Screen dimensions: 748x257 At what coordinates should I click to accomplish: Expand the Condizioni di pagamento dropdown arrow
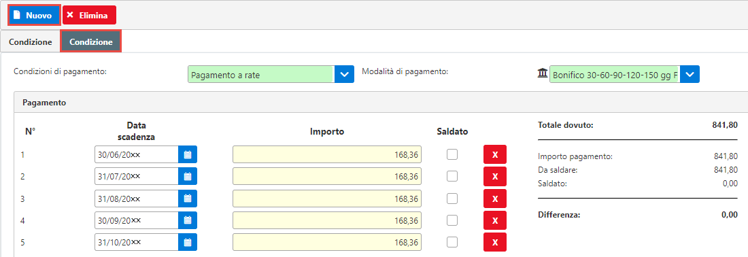(x=345, y=74)
